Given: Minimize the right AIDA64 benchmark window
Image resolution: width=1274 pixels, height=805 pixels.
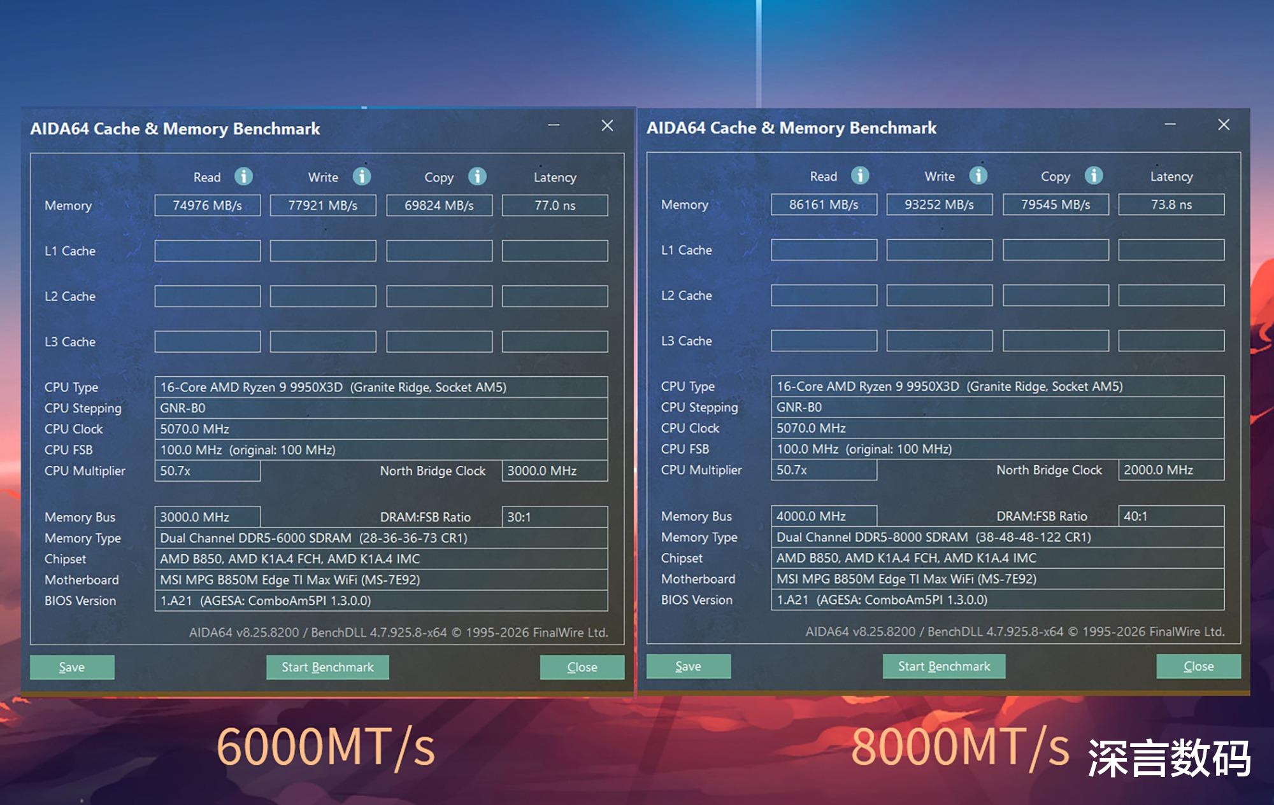Looking at the screenshot, I should [1170, 125].
